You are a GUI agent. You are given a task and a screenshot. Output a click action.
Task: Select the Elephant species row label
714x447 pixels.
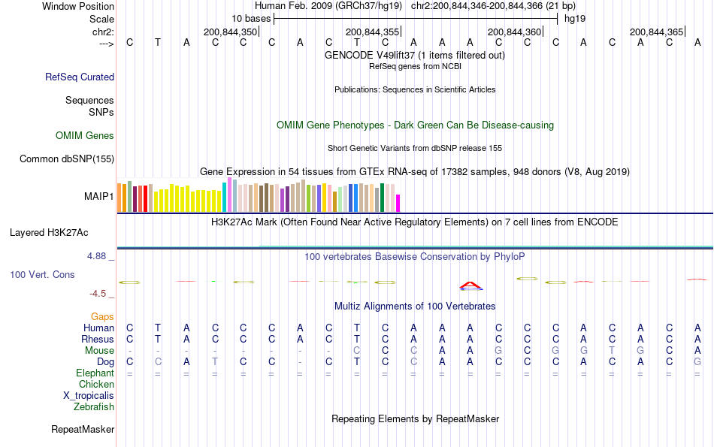pyautogui.click(x=95, y=373)
